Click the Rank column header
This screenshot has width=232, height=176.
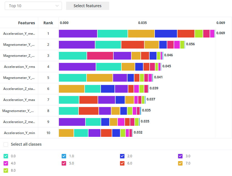48,23
